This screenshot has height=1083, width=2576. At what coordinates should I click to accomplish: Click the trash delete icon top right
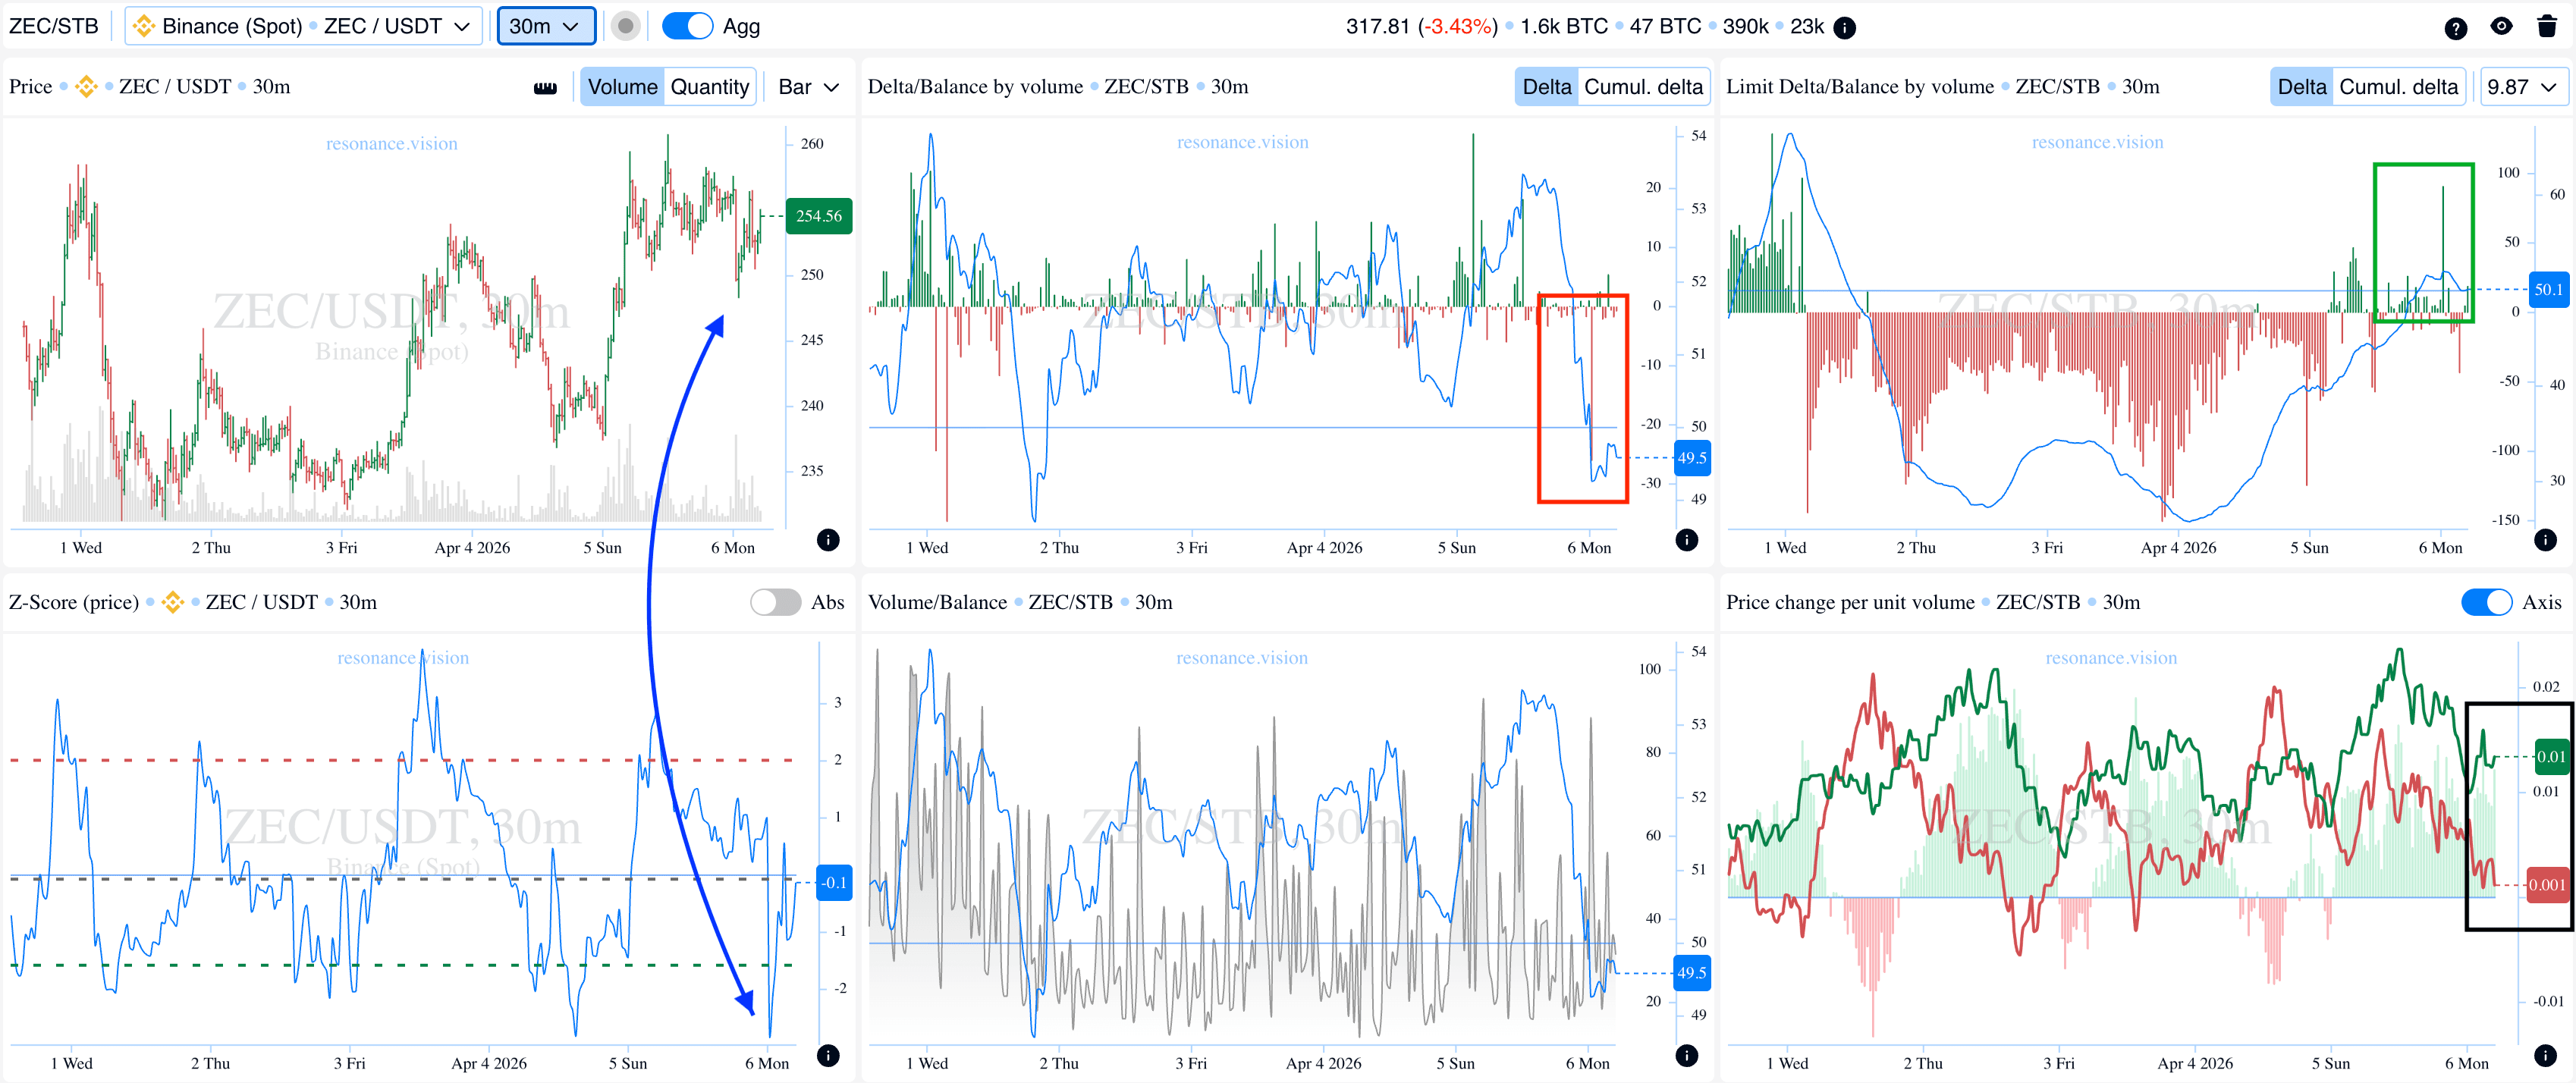point(2547,27)
